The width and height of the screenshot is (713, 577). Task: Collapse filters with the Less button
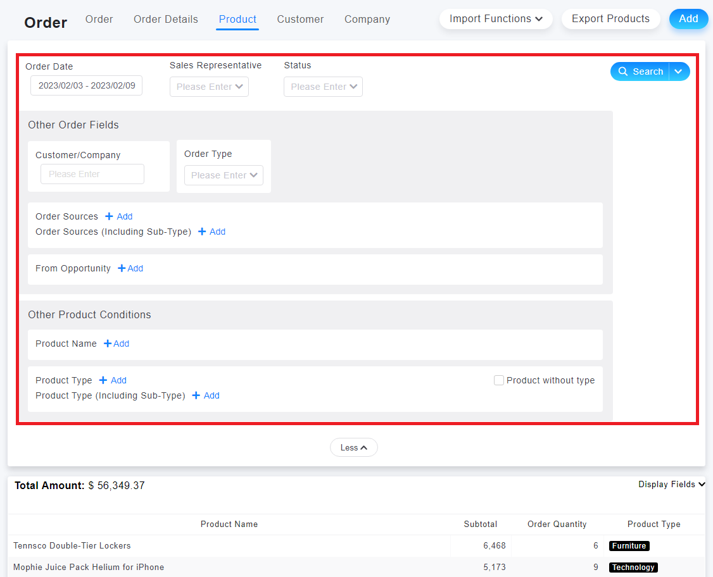tap(353, 447)
